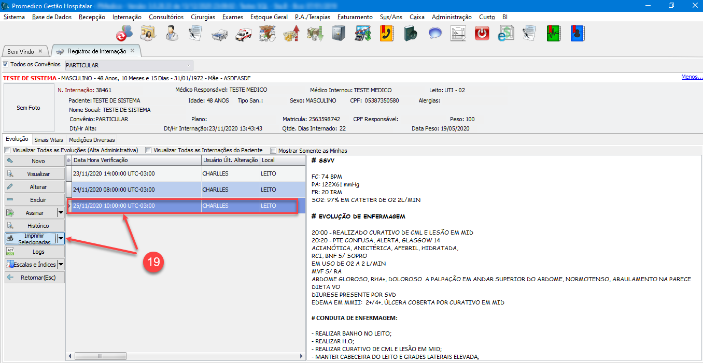Switch to the Sinais Vitais tab
Viewport: 703px width, 363px height.
pyautogui.click(x=48, y=140)
